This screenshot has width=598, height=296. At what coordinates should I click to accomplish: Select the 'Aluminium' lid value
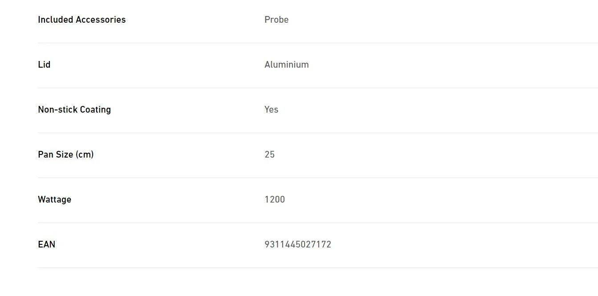(286, 65)
